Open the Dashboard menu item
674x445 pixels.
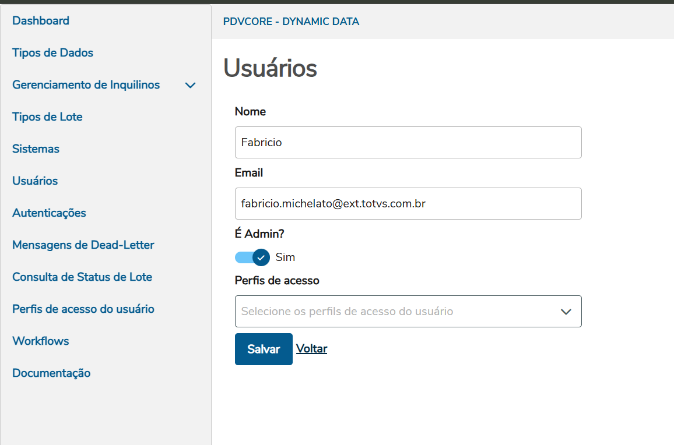pos(41,21)
